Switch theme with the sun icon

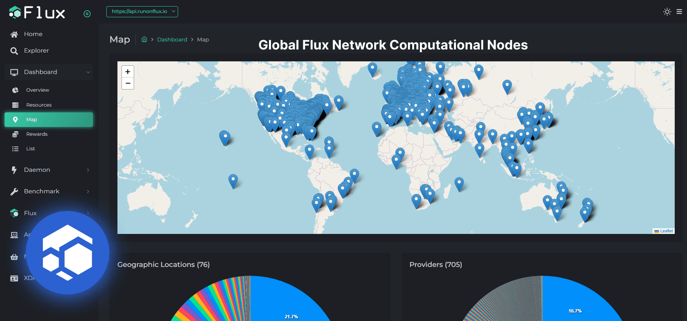click(x=667, y=12)
